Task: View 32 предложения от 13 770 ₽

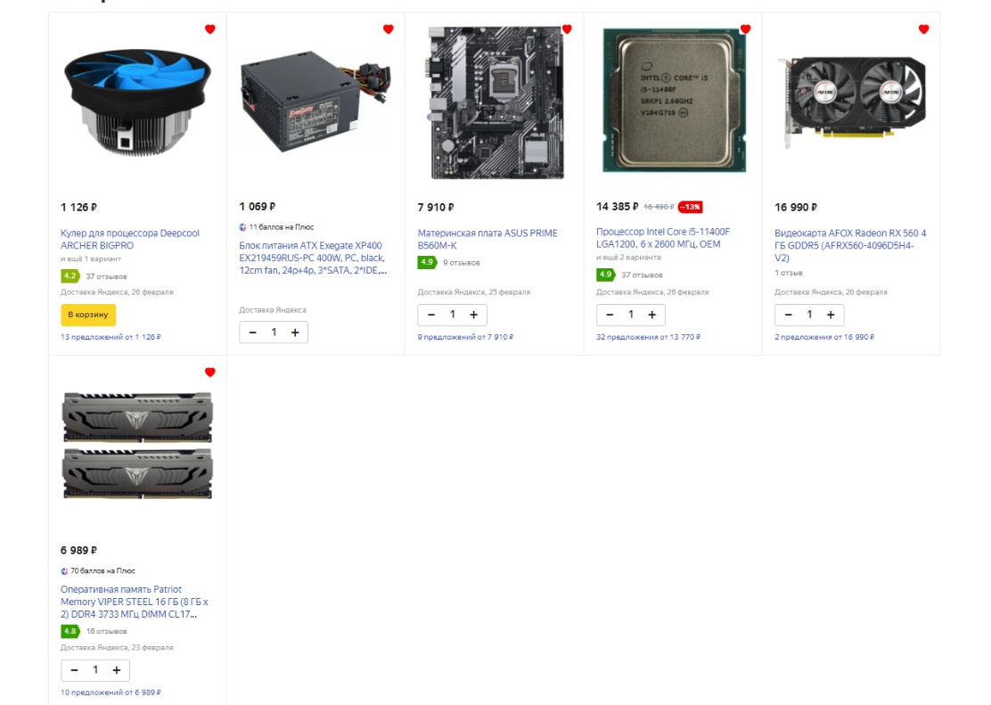Action: (x=648, y=337)
